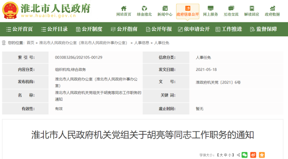Open 新闻中心 news center icon
288x159 pixels.
click(x=165, y=9)
